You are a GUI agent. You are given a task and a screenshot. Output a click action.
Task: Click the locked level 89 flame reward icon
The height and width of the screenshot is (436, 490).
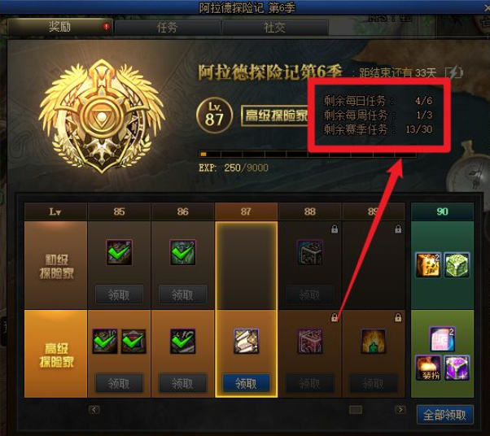(373, 341)
